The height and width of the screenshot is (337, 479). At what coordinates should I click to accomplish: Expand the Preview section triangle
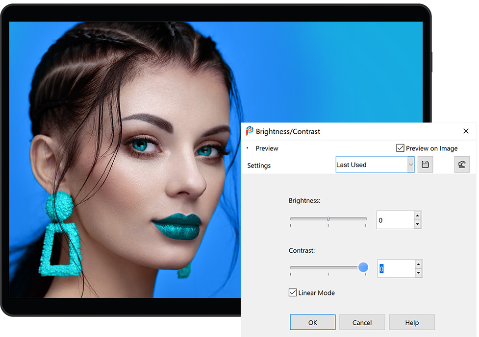248,148
